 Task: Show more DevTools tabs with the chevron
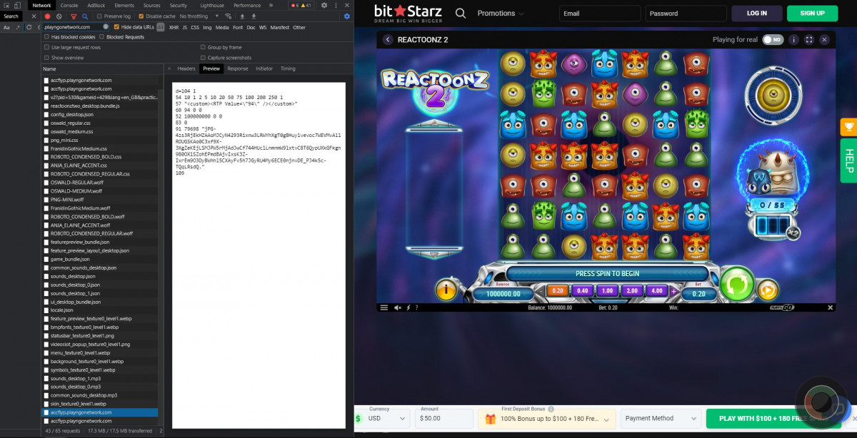272,5
